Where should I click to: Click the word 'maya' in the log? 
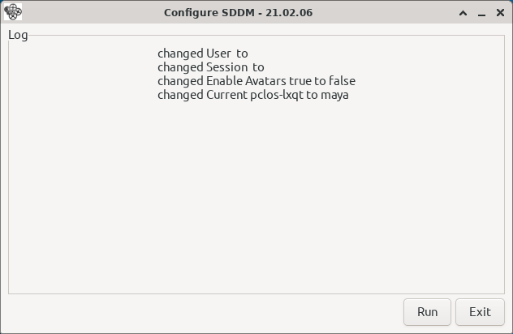point(334,96)
